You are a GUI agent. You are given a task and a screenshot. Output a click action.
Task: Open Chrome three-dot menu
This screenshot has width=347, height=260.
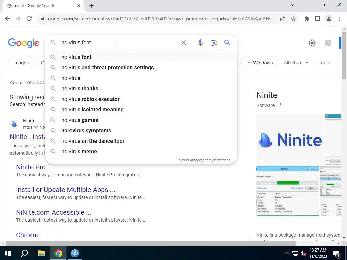click(x=340, y=19)
